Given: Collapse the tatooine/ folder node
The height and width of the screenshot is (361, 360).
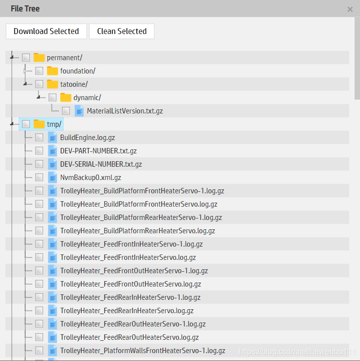Looking at the screenshot, I should tap(25, 84).
